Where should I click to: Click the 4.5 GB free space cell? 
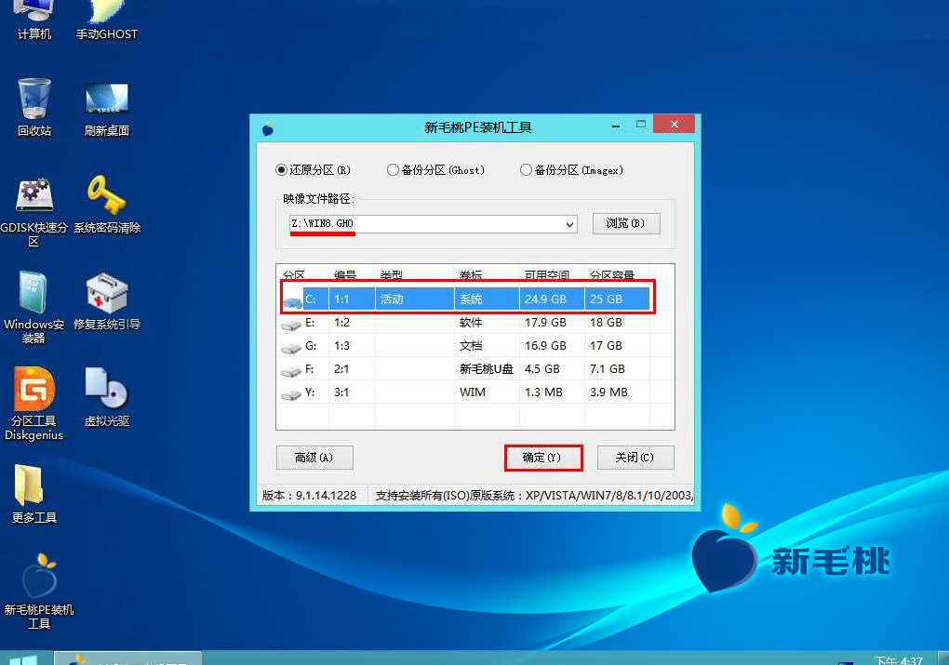[x=541, y=369]
